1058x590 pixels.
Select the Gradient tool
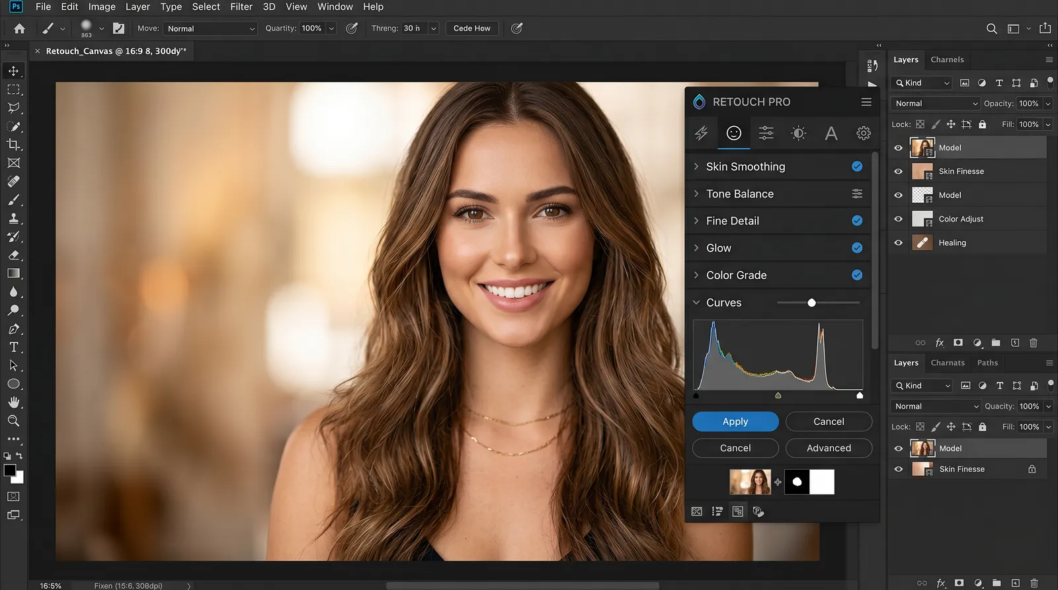pos(13,273)
